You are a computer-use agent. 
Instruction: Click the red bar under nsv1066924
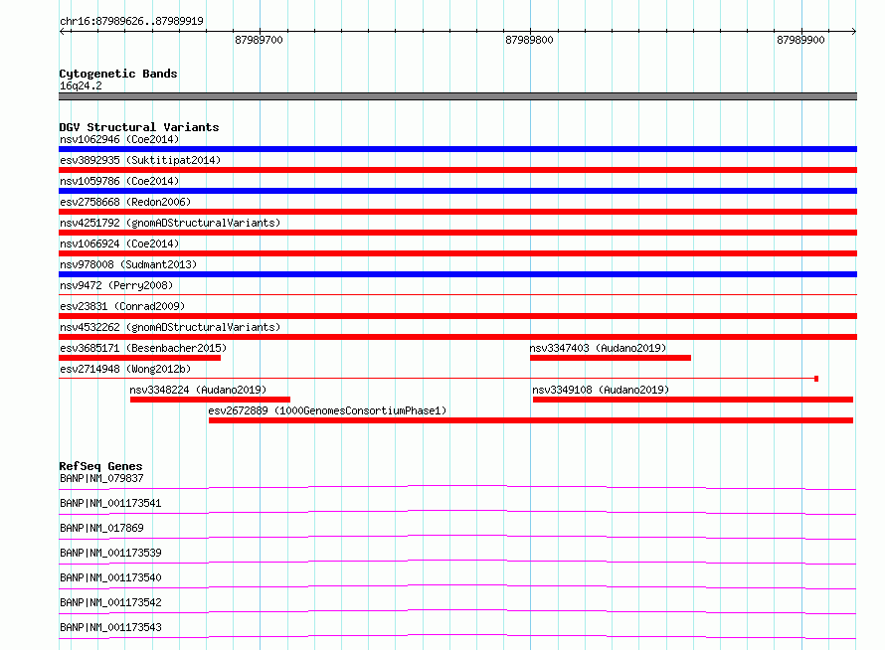pyautogui.click(x=457, y=253)
